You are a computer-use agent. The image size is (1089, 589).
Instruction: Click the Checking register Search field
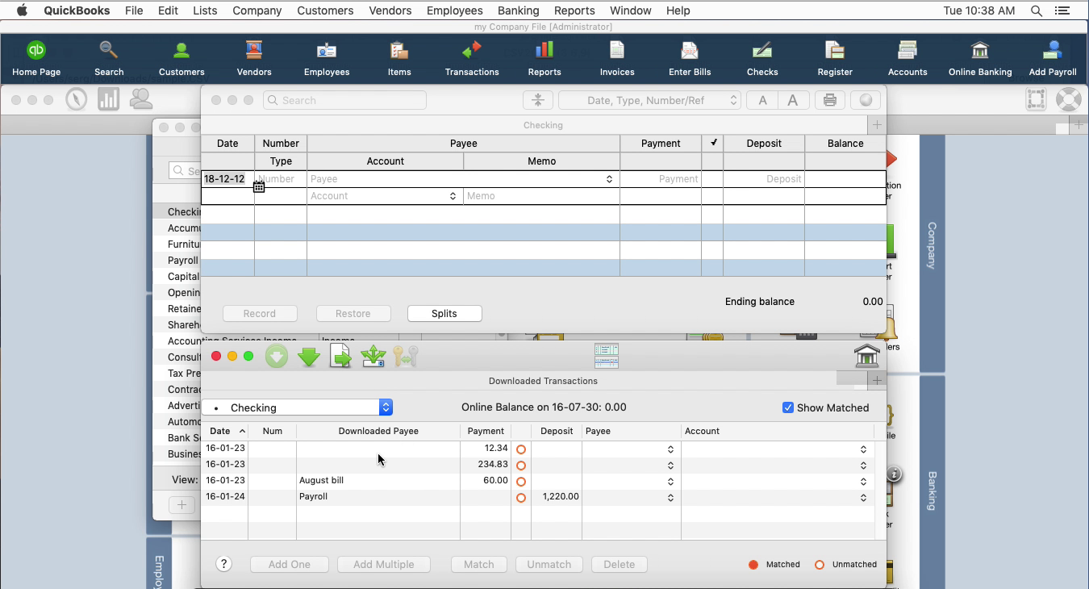[344, 100]
